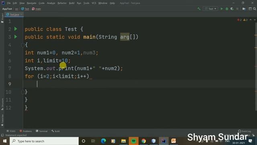Open the VCS menu

(94, 3)
